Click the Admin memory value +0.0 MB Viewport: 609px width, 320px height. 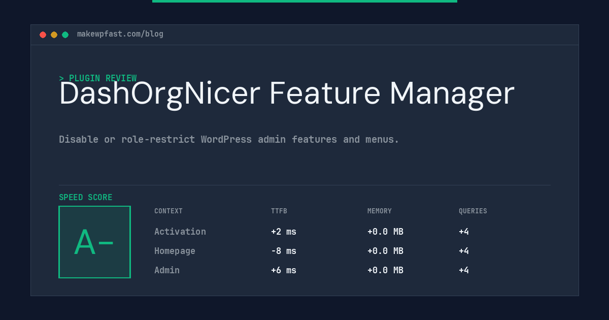[x=385, y=270]
